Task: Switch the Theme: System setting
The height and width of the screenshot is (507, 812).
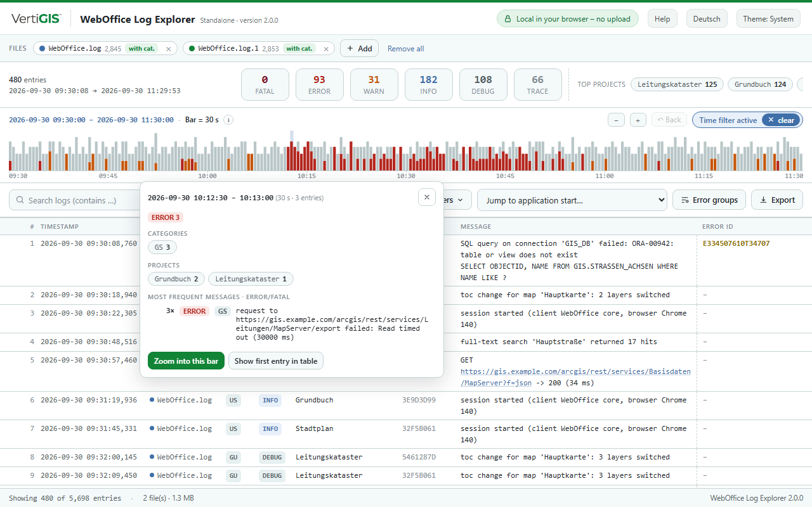Action: [768, 19]
